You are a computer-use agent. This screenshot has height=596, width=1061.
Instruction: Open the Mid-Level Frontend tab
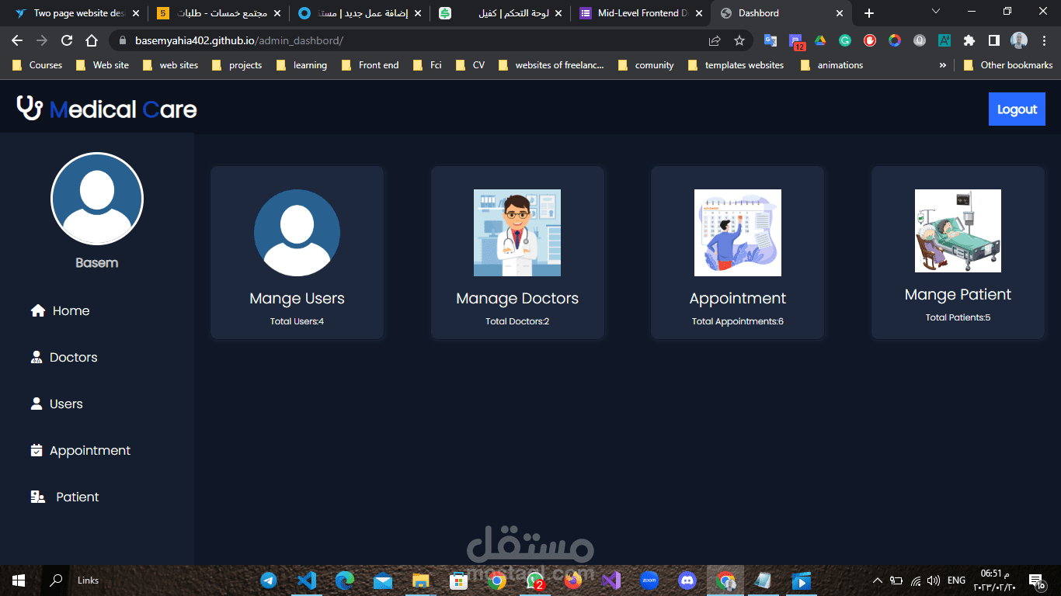click(x=637, y=12)
